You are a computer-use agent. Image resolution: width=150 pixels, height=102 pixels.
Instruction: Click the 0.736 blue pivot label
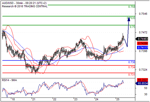(x=131, y=62)
